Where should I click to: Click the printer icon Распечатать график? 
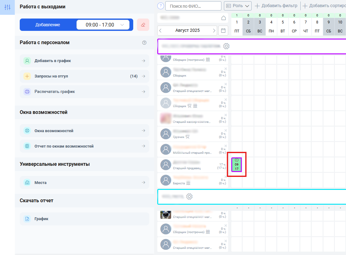click(x=27, y=92)
